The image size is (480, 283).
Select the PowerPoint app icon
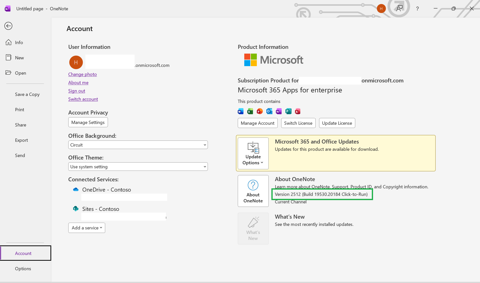tap(259, 111)
